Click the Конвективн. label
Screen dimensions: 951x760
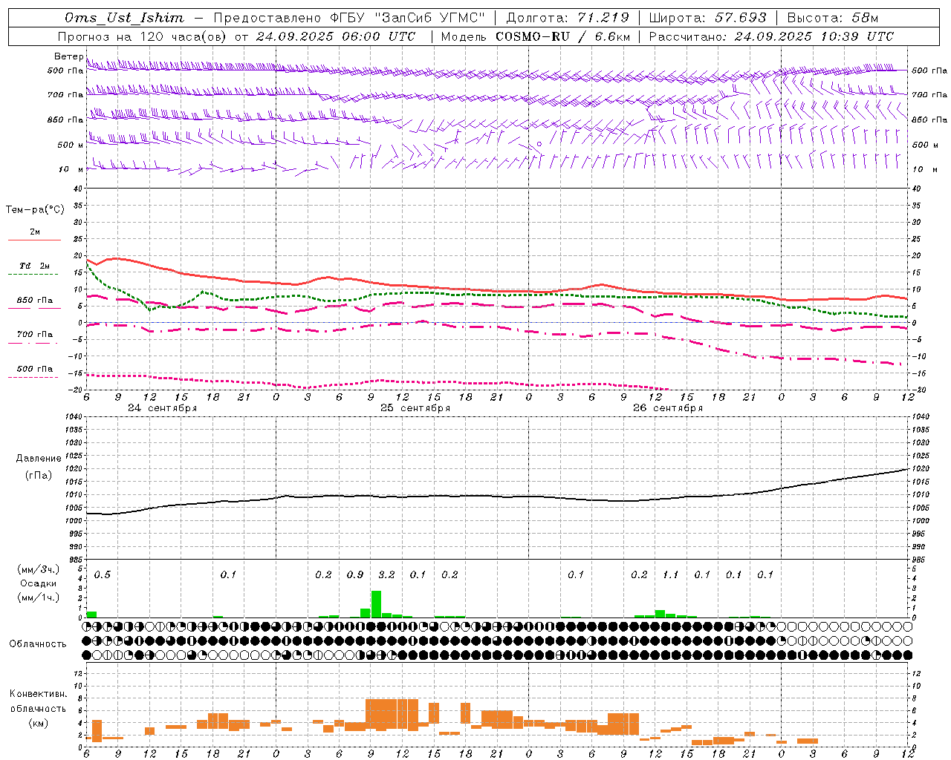(x=38, y=694)
